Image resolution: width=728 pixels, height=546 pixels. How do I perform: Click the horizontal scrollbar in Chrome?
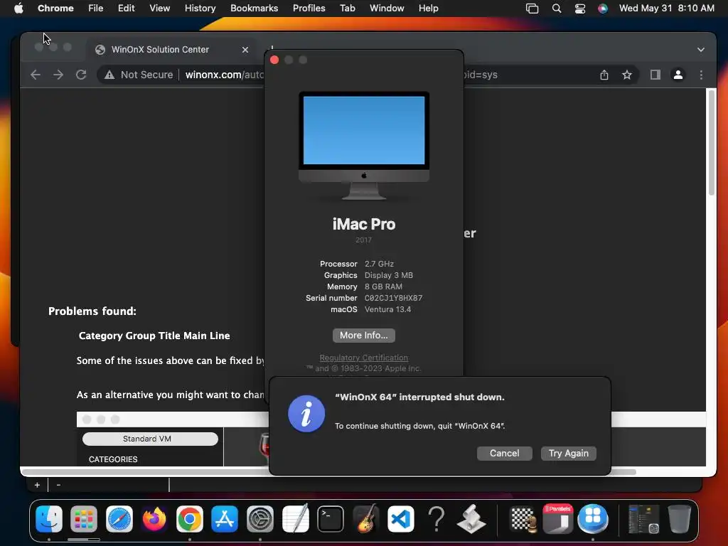pyautogui.click(x=328, y=472)
